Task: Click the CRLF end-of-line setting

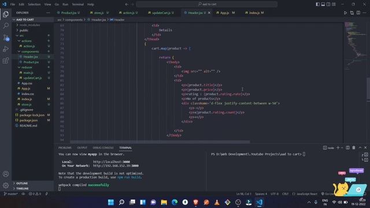Action: (285, 194)
